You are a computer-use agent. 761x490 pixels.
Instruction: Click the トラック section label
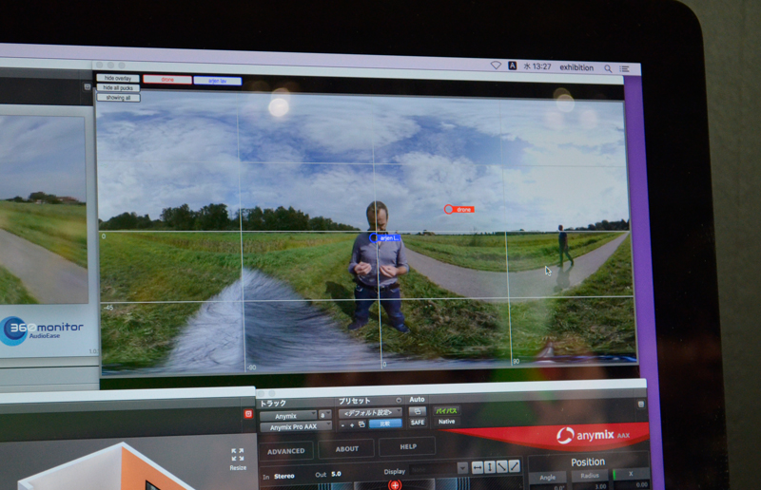click(x=273, y=404)
